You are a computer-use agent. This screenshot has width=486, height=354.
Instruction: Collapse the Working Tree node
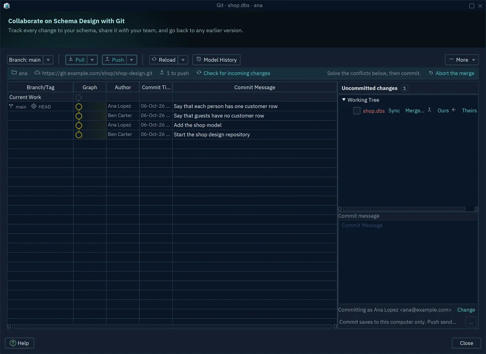tap(344, 100)
